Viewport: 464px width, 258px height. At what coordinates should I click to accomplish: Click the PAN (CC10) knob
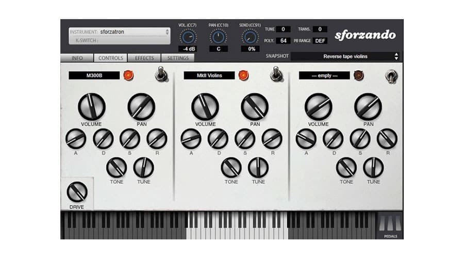[x=219, y=37]
